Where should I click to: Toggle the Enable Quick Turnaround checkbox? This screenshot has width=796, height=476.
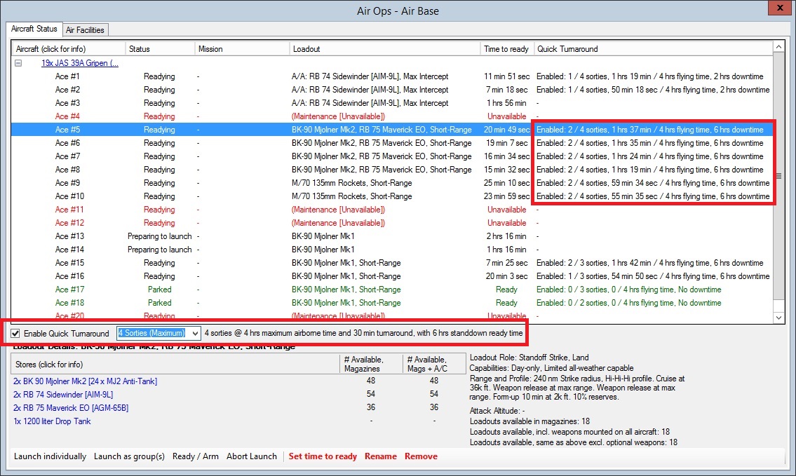tap(15, 334)
